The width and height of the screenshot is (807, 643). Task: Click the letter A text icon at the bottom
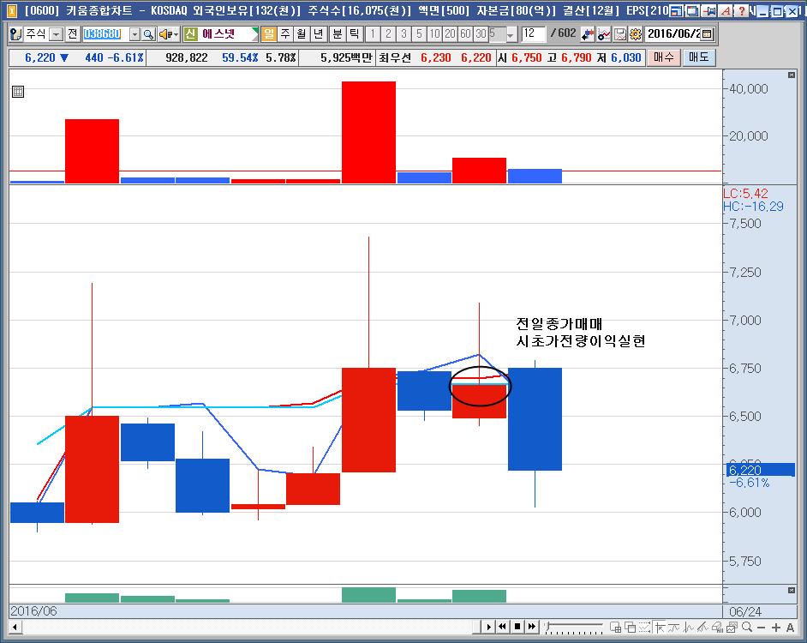click(791, 627)
